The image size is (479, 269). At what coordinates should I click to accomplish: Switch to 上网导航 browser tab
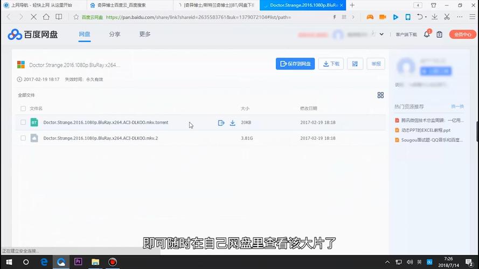[x=43, y=5]
